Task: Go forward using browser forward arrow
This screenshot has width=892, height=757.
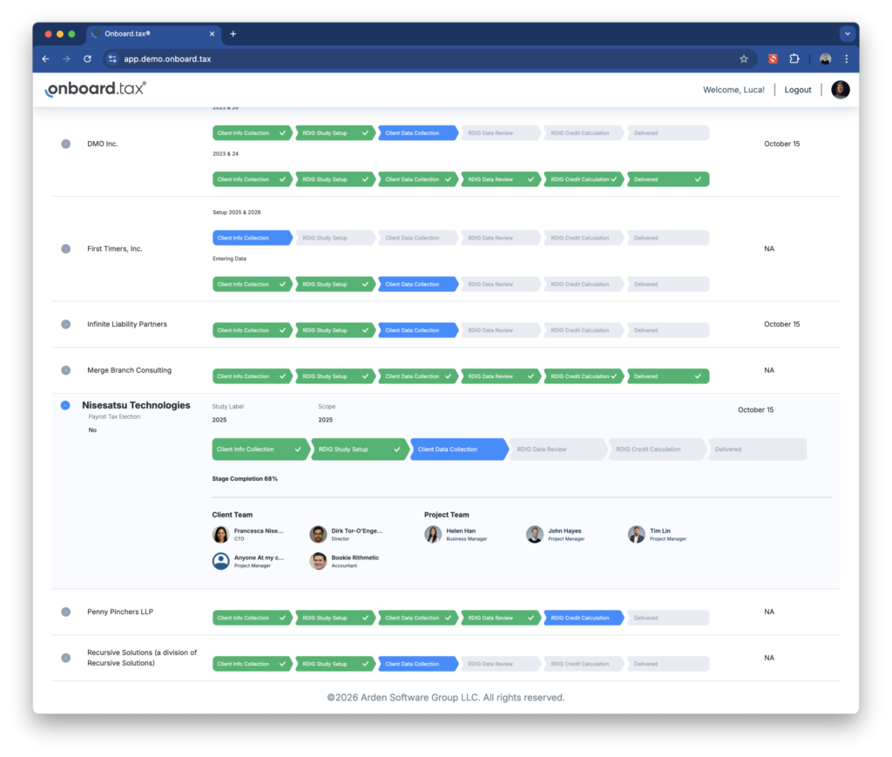Action: [66, 58]
